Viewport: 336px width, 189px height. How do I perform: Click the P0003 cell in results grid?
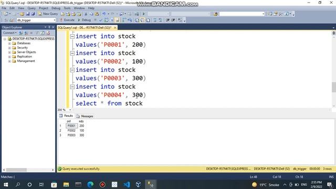coord(71,135)
